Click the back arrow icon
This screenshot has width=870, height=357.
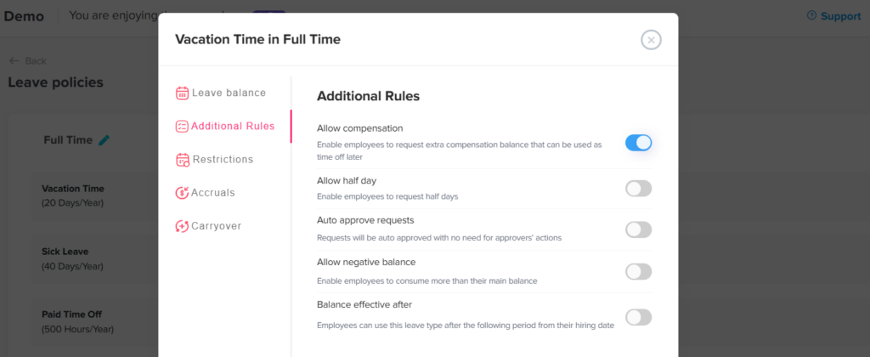click(14, 61)
